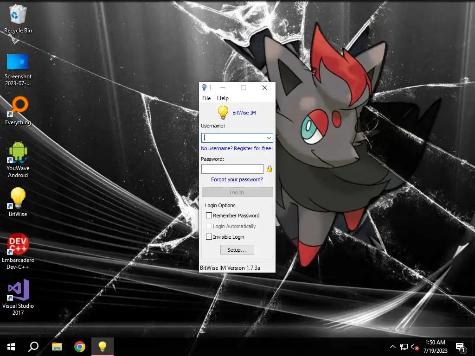Open taskbar search magnifier
Image resolution: width=475 pixels, height=356 pixels.
[x=33, y=347]
